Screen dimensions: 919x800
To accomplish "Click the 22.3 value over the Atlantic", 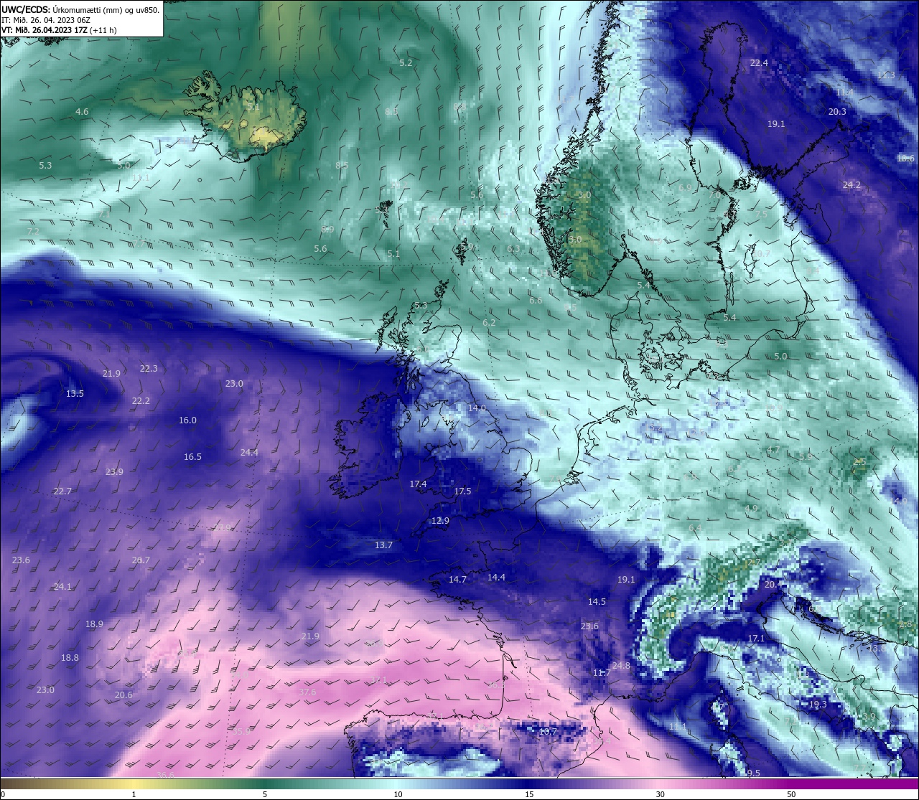I will click(x=149, y=369).
